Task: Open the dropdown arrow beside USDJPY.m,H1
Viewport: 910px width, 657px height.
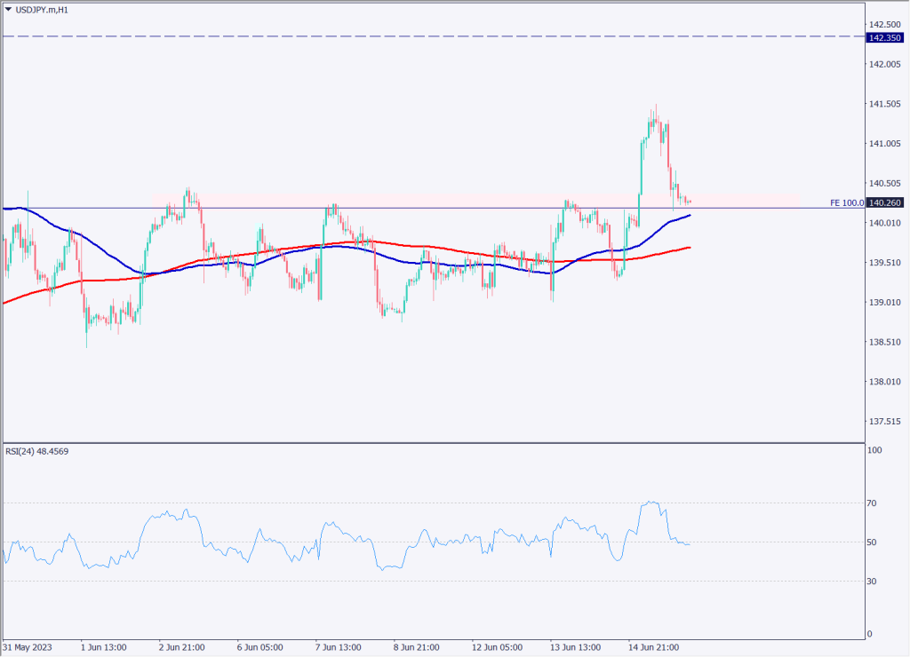Action: [x=9, y=10]
